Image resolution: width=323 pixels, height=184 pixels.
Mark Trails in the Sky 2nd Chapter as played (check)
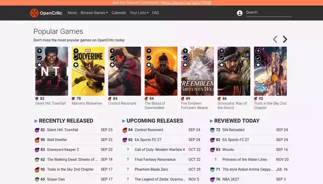pyautogui.click(x=258, y=58)
